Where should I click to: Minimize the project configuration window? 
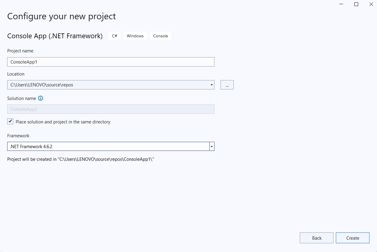click(341, 4)
